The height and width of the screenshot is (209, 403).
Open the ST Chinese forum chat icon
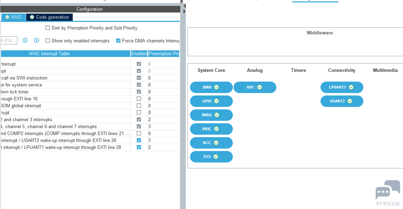(x=388, y=190)
